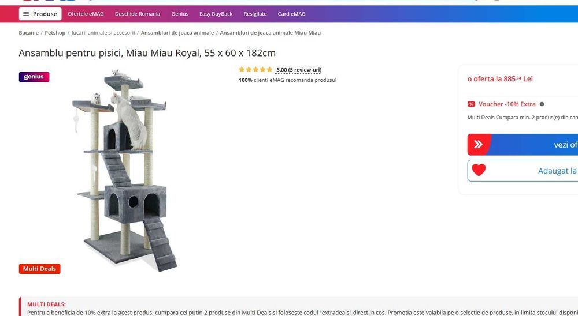Open Ansambluri de joaca animale breadcrumb
This screenshot has height=316, width=578.
click(177, 33)
